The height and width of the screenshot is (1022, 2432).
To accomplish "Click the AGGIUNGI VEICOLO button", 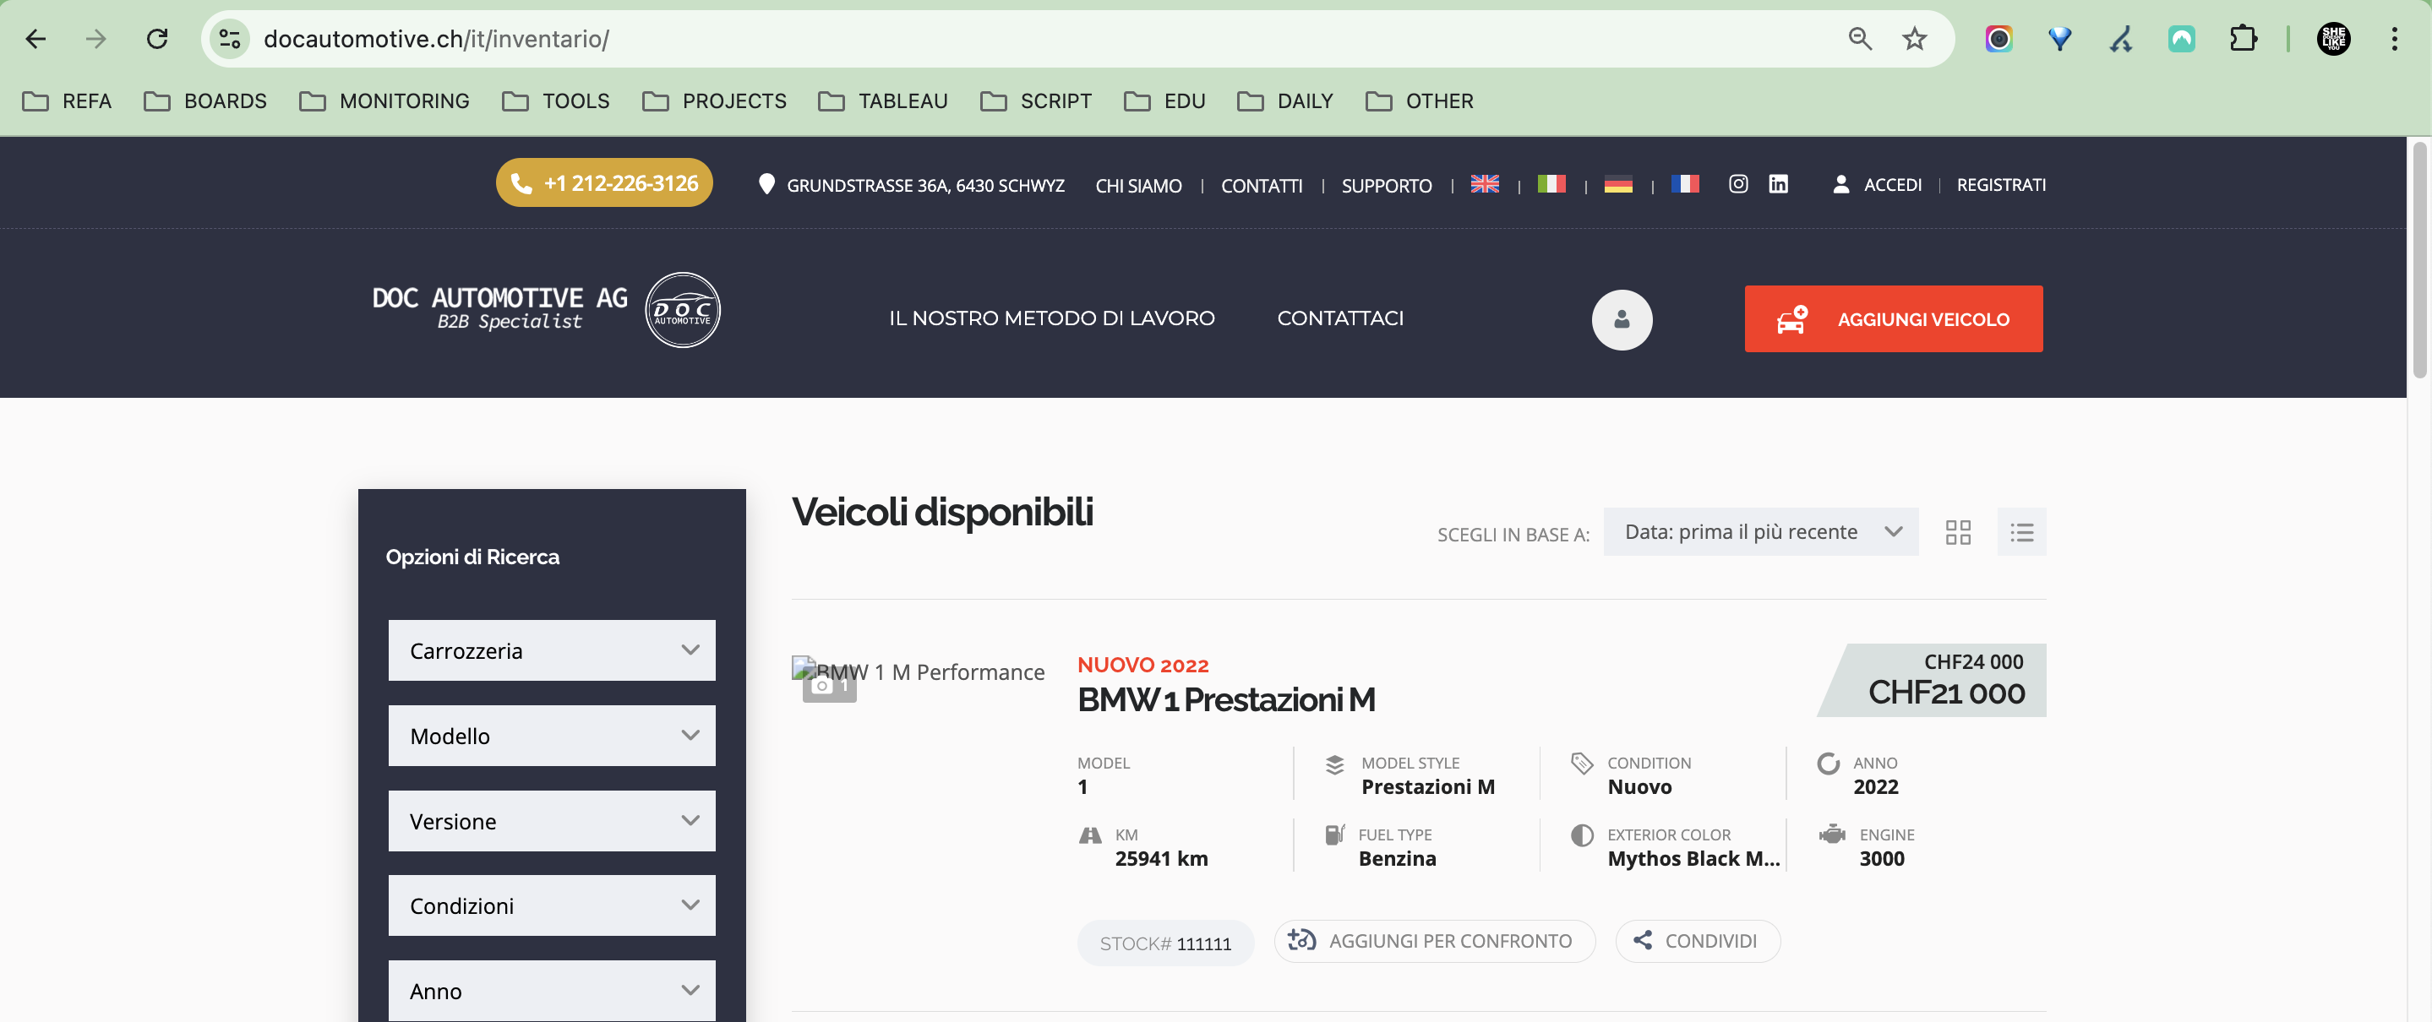I will coord(1893,319).
